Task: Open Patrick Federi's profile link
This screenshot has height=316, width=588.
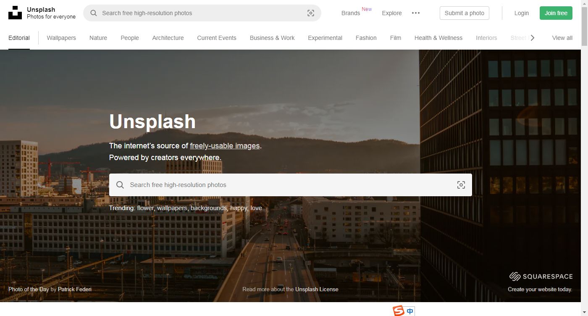Action: [x=75, y=289]
